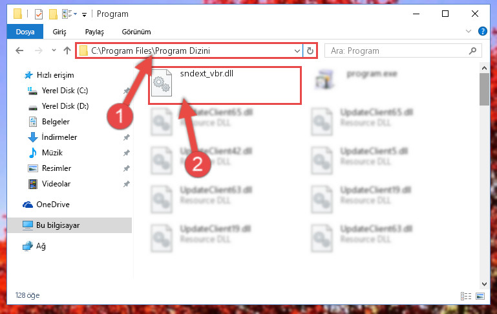Image resolution: width=497 pixels, height=314 pixels.
Task: Go up one folder level arrow
Action: pyautogui.click(x=67, y=50)
